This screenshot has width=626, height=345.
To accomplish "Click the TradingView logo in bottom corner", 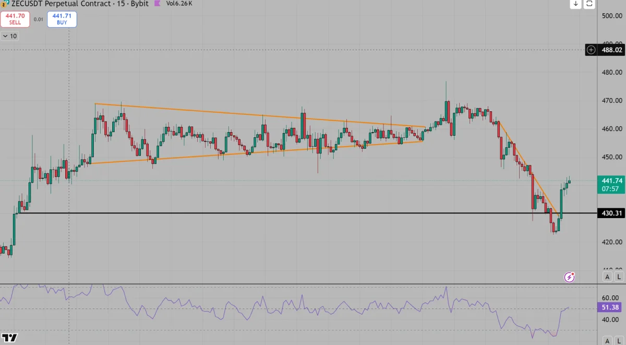I will (10, 338).
